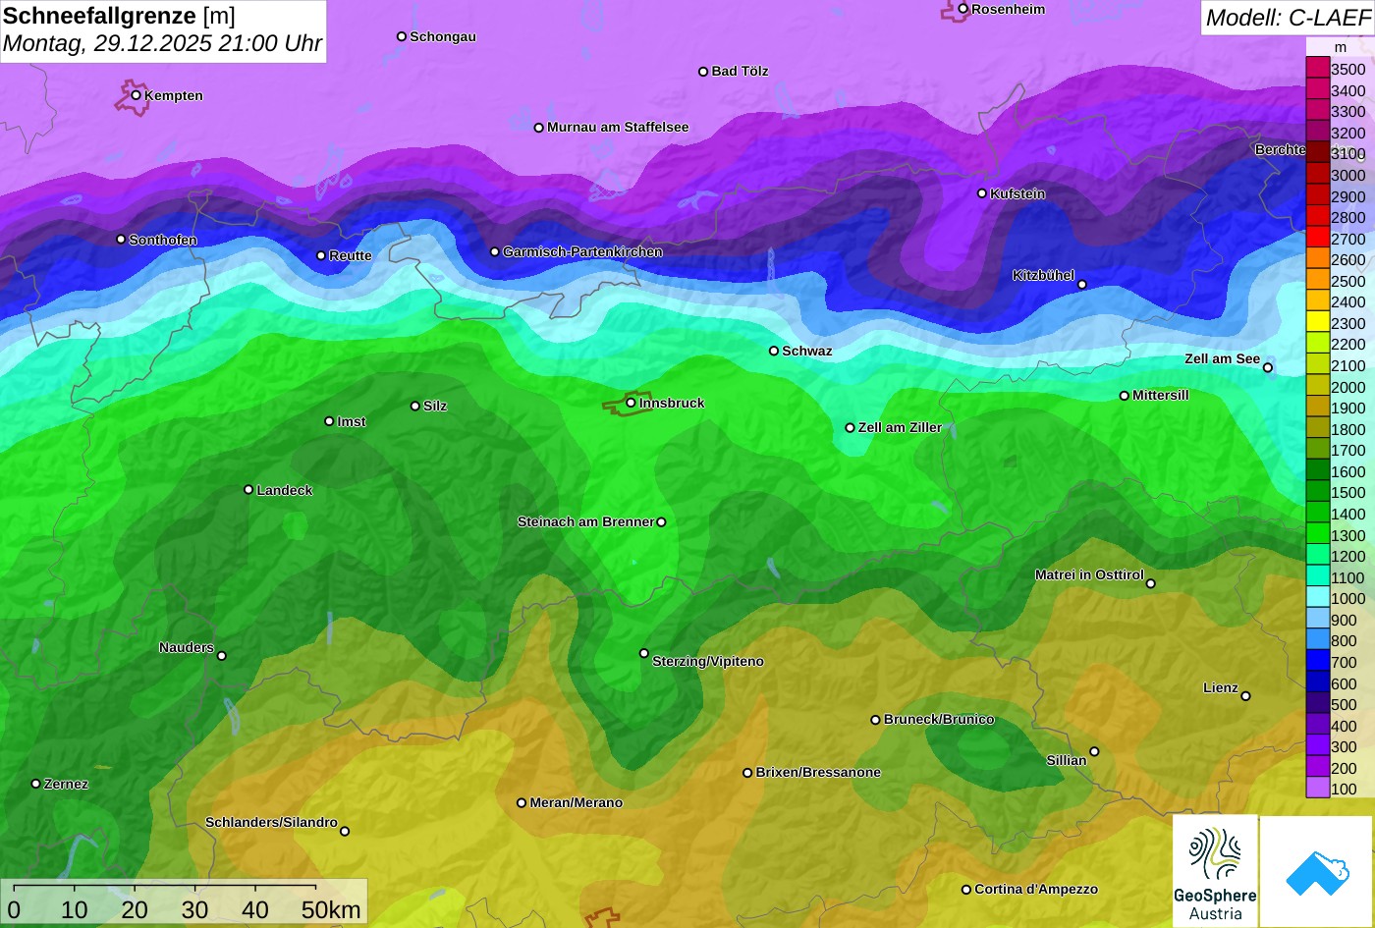Select the Sonthofen location marker

pyautogui.click(x=121, y=240)
